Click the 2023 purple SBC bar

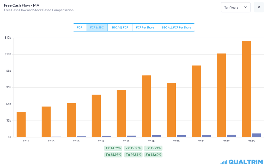point(256,135)
